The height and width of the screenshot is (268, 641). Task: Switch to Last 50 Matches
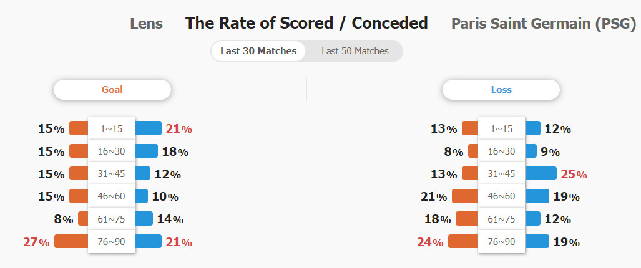pos(355,51)
